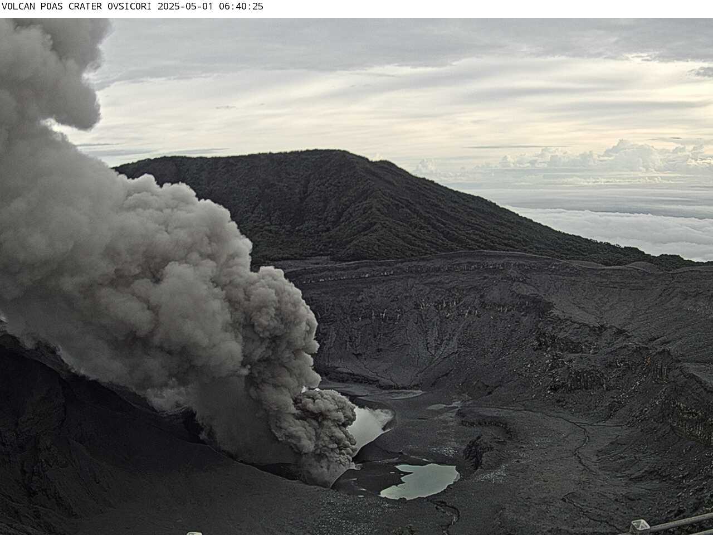Click the webcam caption reading "VOLCAN POAS CRATER OVSICORI 2025-05-01 06:40:25"
This screenshot has height=535, width=713.
132,7
